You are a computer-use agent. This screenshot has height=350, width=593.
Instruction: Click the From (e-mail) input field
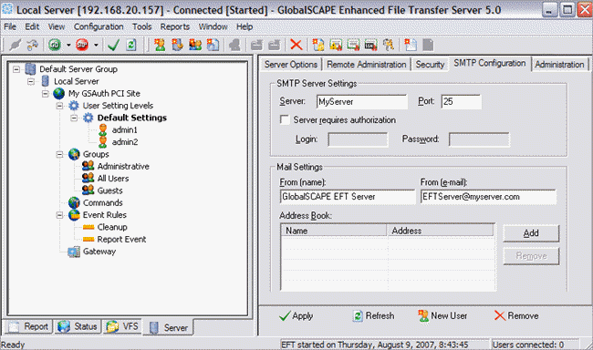[488, 197]
